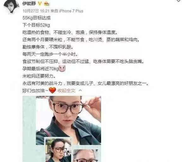Open the poster's profile avatar
The image size is (182, 162).
[x=11, y=7]
